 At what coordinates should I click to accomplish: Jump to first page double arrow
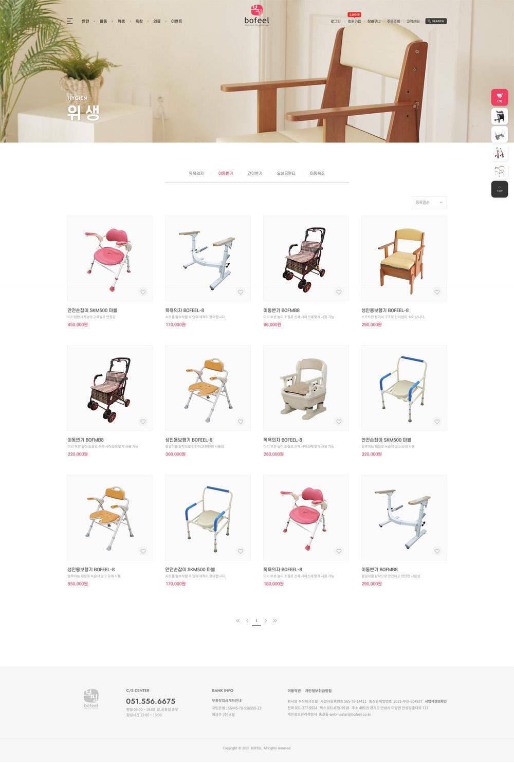pos(238,621)
